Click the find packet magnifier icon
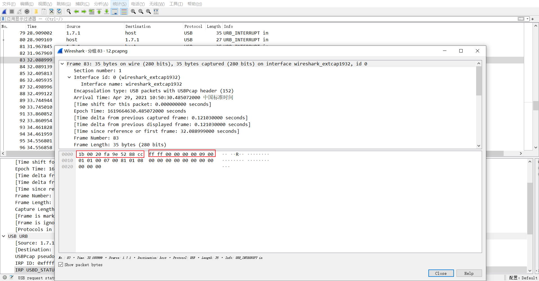Screen dimensions: 539x281 [x=69, y=12]
